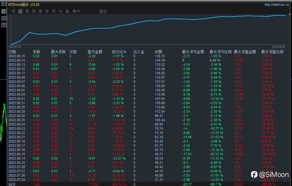Click the 盈亏金额 profit/loss column header
292x186 pixels.
[95, 52]
